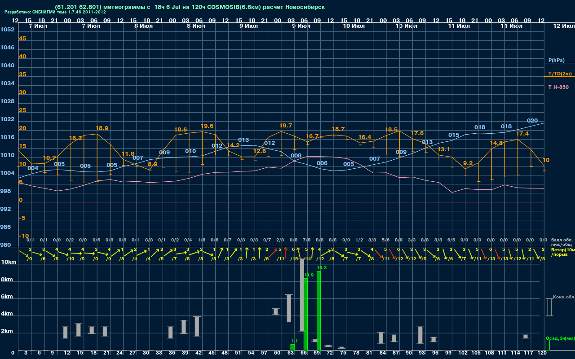Click the green precipitation bar labeled 13.9
The height and width of the screenshot is (359, 575).
coord(305,314)
